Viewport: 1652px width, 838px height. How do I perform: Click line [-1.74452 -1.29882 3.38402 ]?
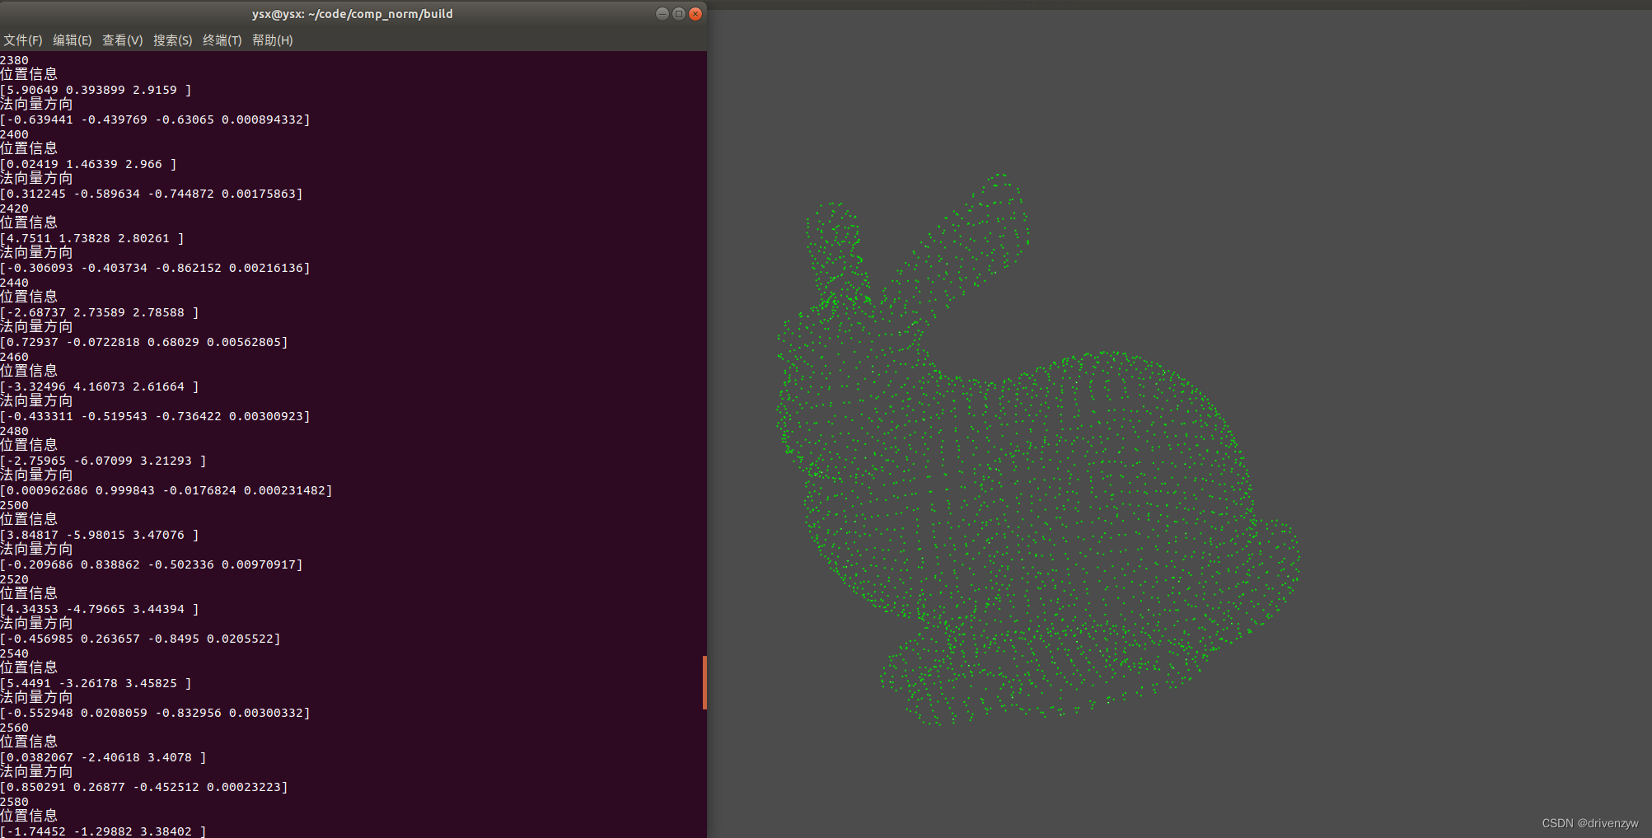coord(103,831)
